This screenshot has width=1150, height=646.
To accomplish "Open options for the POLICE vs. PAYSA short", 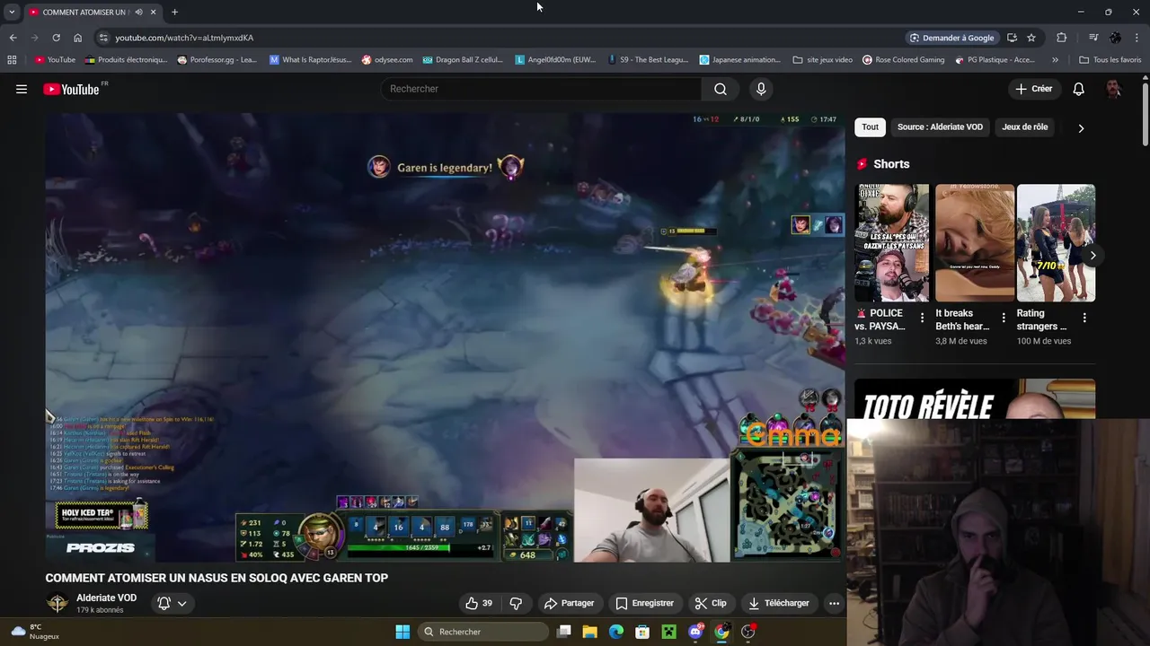I will [922, 318].
